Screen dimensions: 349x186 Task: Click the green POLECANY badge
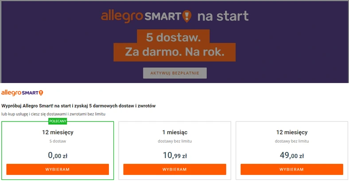(58, 121)
